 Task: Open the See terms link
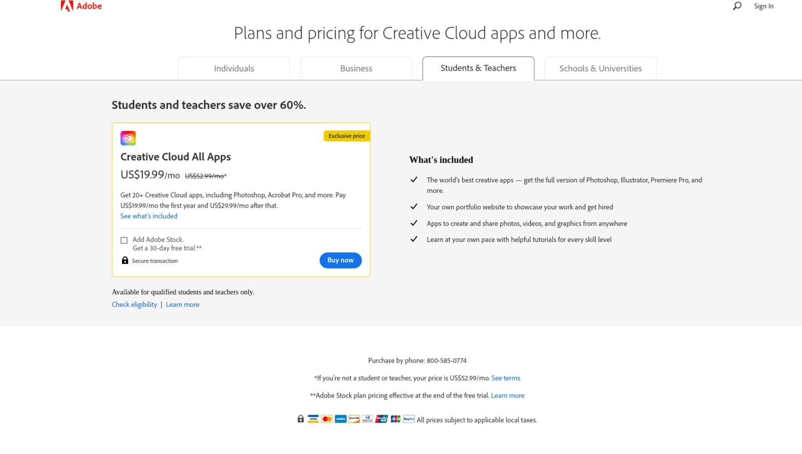tap(506, 378)
